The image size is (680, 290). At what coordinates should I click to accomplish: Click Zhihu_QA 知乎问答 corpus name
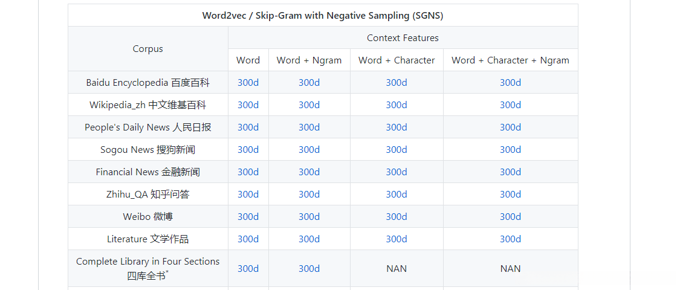[x=148, y=194]
